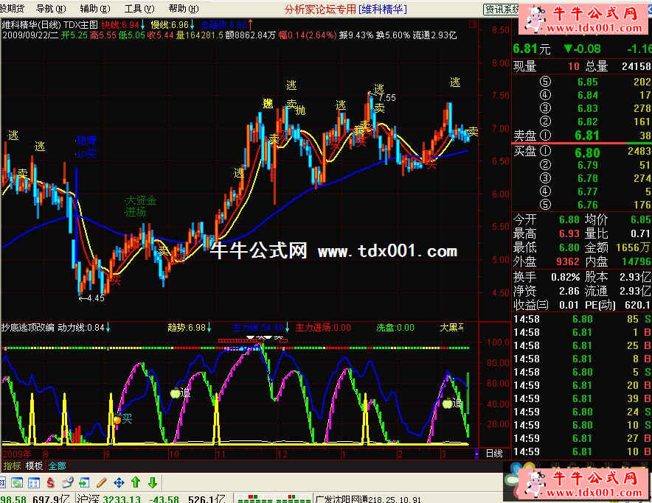Open the 帮助(H) menu
The width and height of the screenshot is (652, 503).
point(184,8)
